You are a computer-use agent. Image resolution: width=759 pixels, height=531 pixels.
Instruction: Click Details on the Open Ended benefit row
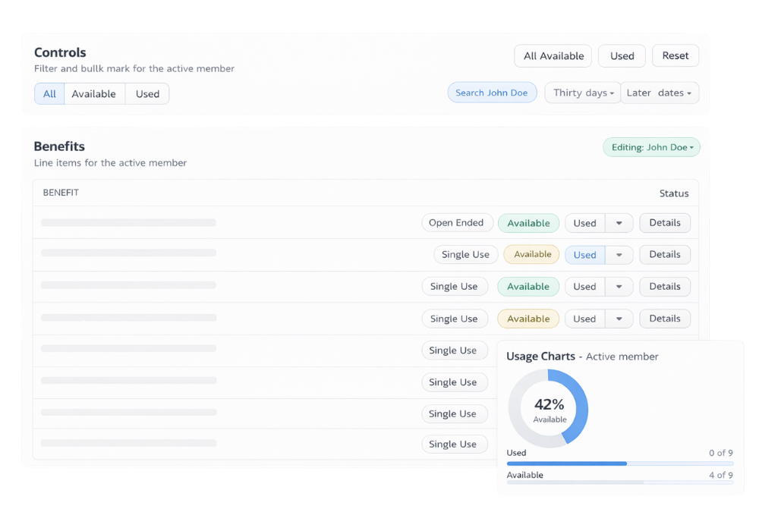[665, 222]
